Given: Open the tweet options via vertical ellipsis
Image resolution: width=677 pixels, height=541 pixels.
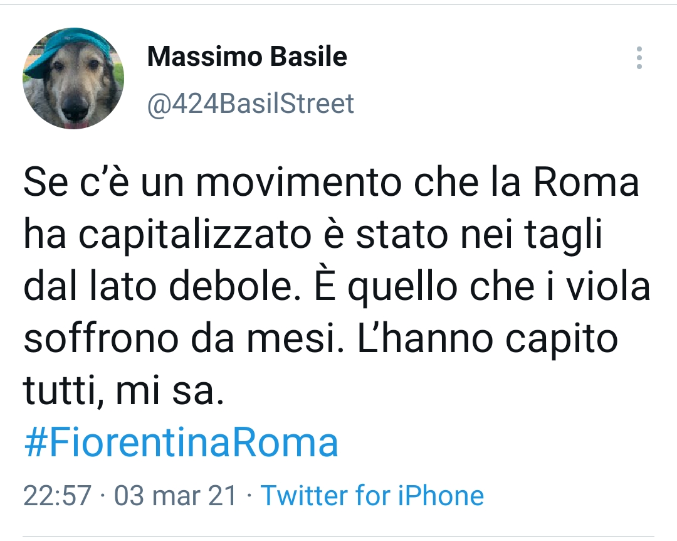Looking at the screenshot, I should 639,56.
